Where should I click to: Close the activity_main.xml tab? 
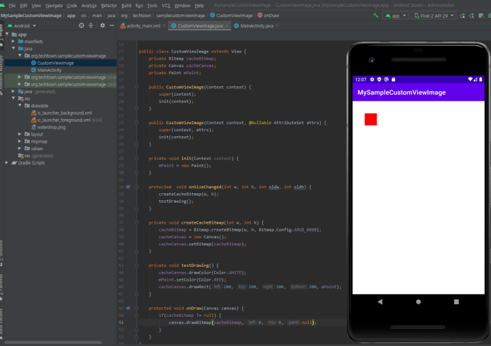[164, 25]
